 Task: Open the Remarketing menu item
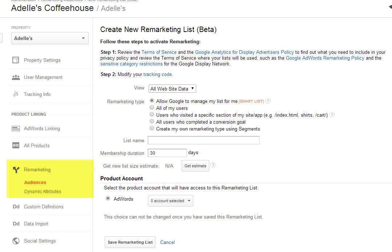tap(37, 170)
